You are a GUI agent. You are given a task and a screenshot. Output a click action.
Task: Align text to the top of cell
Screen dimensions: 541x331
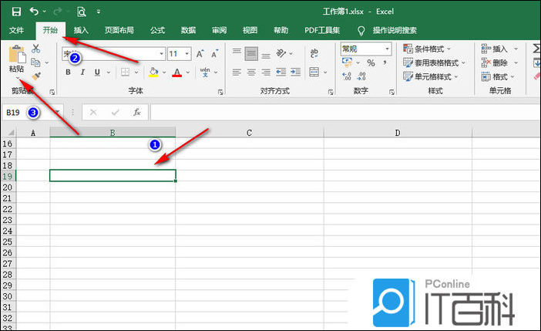tap(237, 52)
